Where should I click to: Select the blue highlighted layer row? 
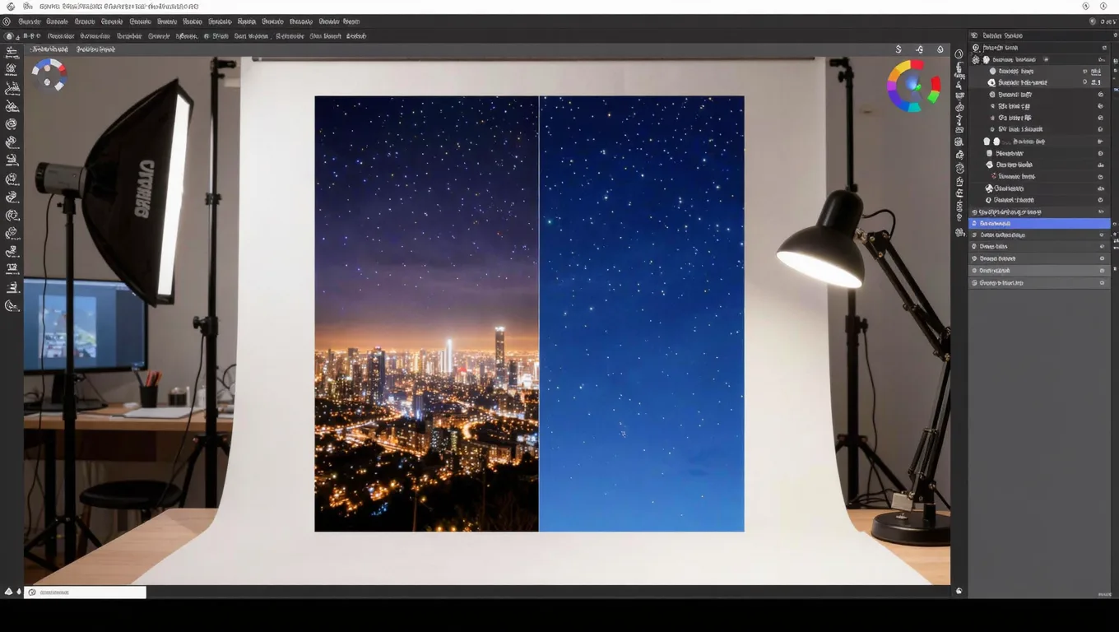coord(1039,223)
